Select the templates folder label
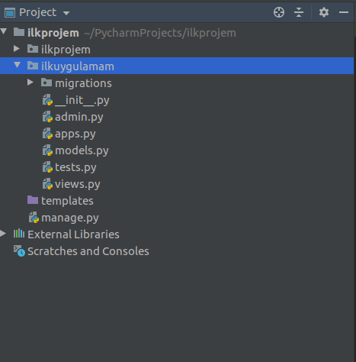This screenshot has height=362, width=356. coord(67,201)
